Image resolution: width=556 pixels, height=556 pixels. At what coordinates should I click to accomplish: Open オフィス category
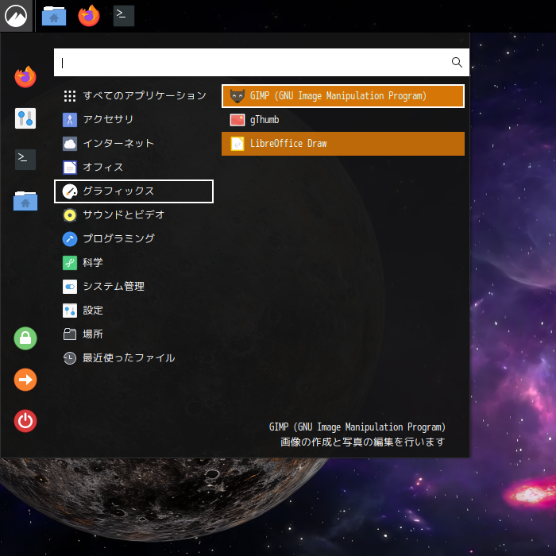tap(133, 168)
